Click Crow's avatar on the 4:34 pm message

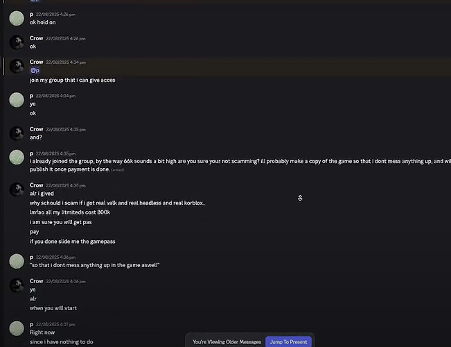click(17, 66)
